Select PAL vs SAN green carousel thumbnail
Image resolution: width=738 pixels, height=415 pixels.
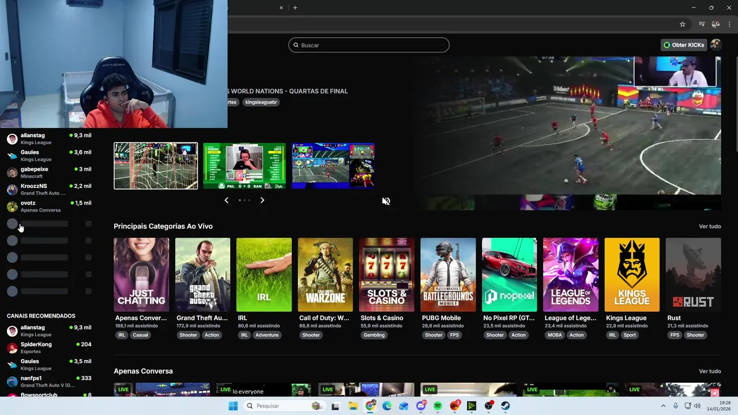(244, 166)
